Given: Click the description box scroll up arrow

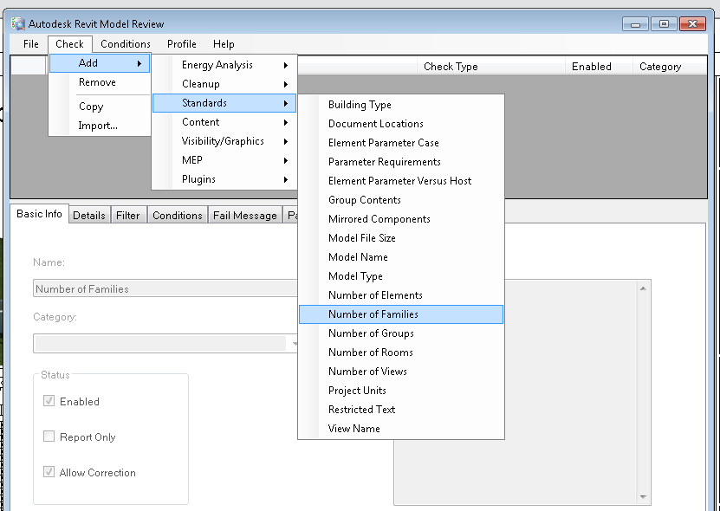Looking at the screenshot, I should pyautogui.click(x=643, y=288).
